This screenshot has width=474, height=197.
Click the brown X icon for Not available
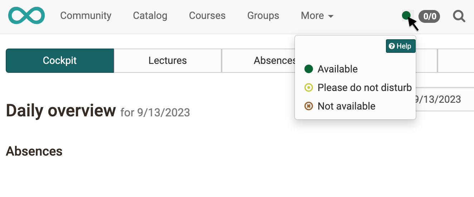pyautogui.click(x=309, y=106)
